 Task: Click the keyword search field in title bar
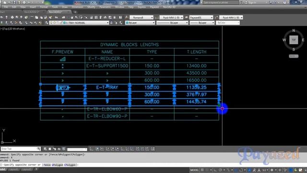tap(221, 2)
